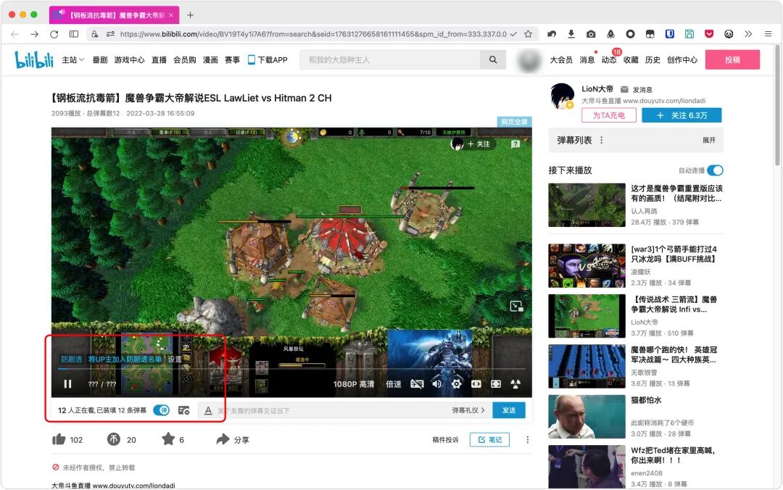Click the bilibili search input field
Viewport: 783px width, 490px height.
click(x=389, y=60)
